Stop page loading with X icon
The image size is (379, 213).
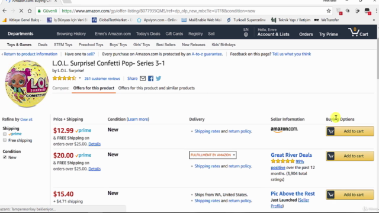click(21, 11)
